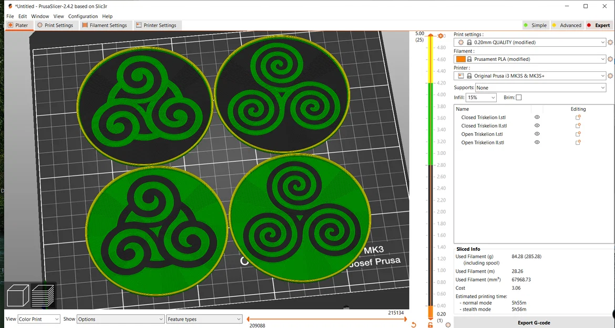Screen dimensions: 615x328
Task: Open the Infill percentage dropdown
Action: click(x=481, y=98)
